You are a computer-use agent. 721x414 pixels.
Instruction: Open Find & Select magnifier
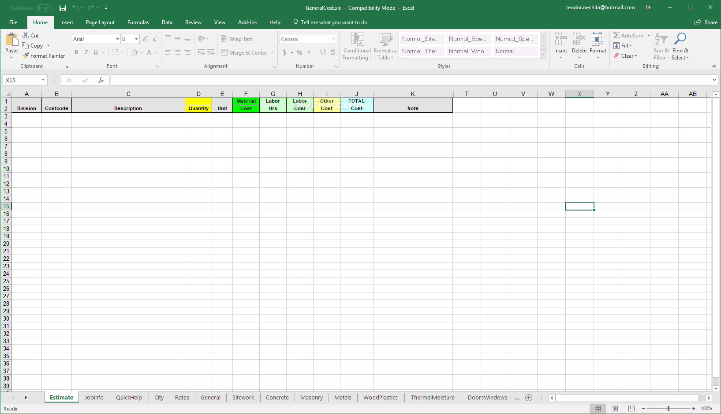pos(680,46)
